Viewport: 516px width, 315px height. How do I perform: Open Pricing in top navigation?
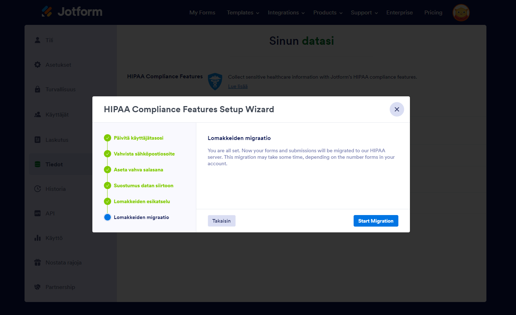[433, 13]
